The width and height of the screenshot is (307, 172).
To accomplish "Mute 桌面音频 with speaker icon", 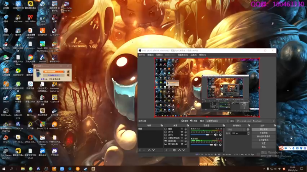I will pyautogui.click(x=216, y=145).
